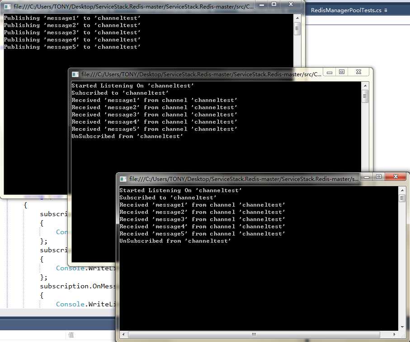Maximize the publisher console window
410x342 pixels.
[x=274, y=4]
